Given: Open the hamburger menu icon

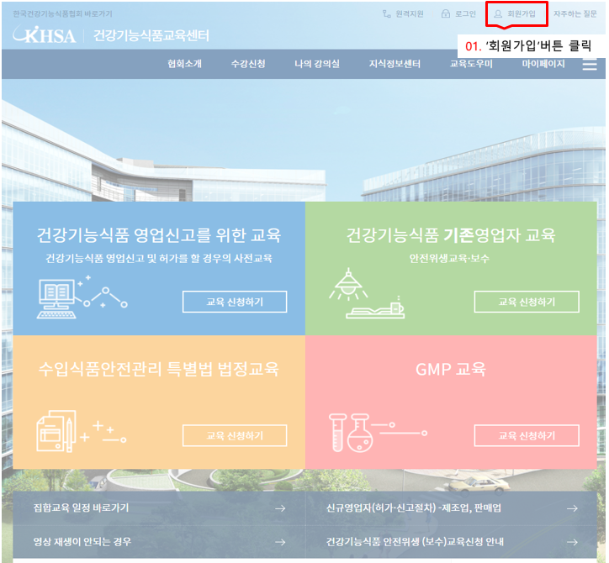Looking at the screenshot, I should click(590, 64).
